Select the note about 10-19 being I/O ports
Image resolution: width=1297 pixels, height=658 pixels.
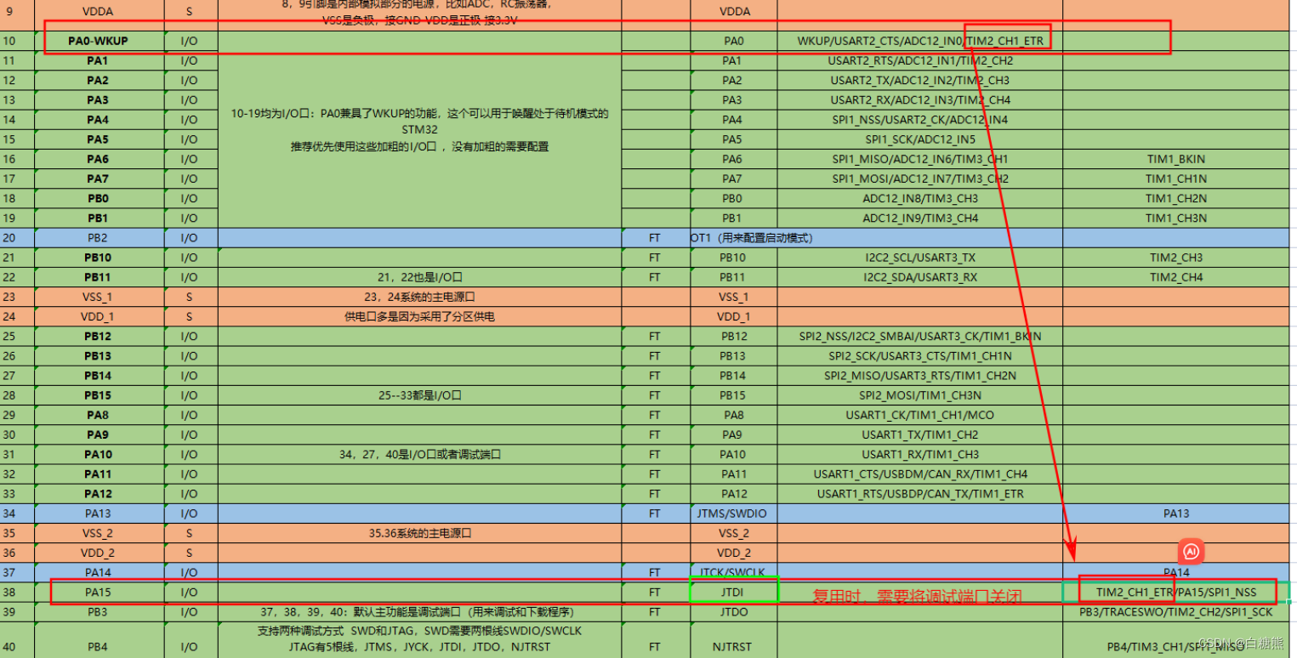(x=419, y=129)
